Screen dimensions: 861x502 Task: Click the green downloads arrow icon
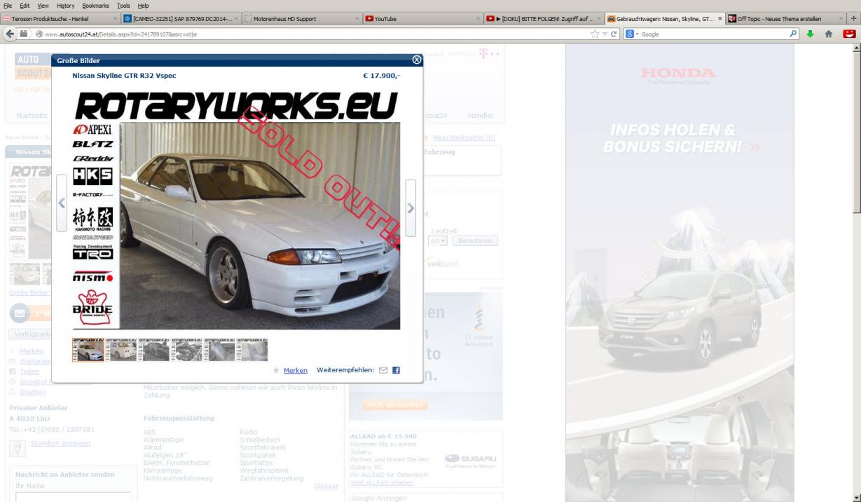[x=811, y=34]
